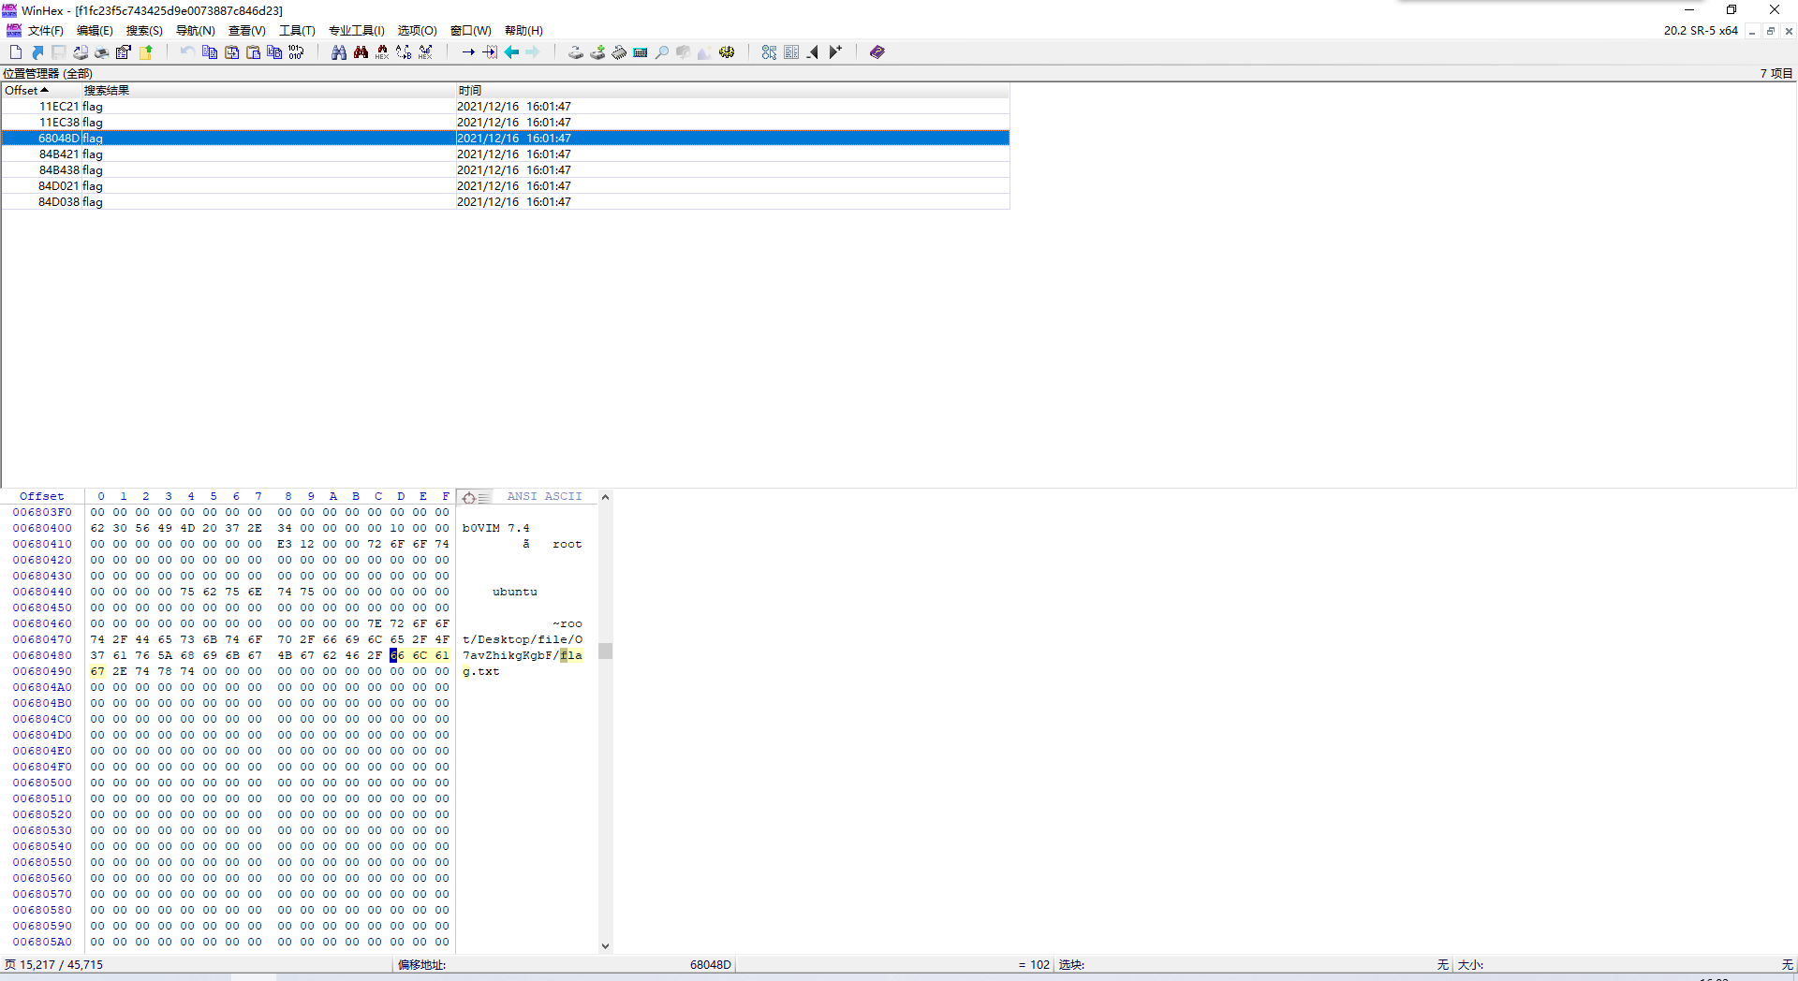Click the black left-triangle toolbar icon
Image resolution: width=1798 pixels, height=981 pixels.
tap(813, 52)
